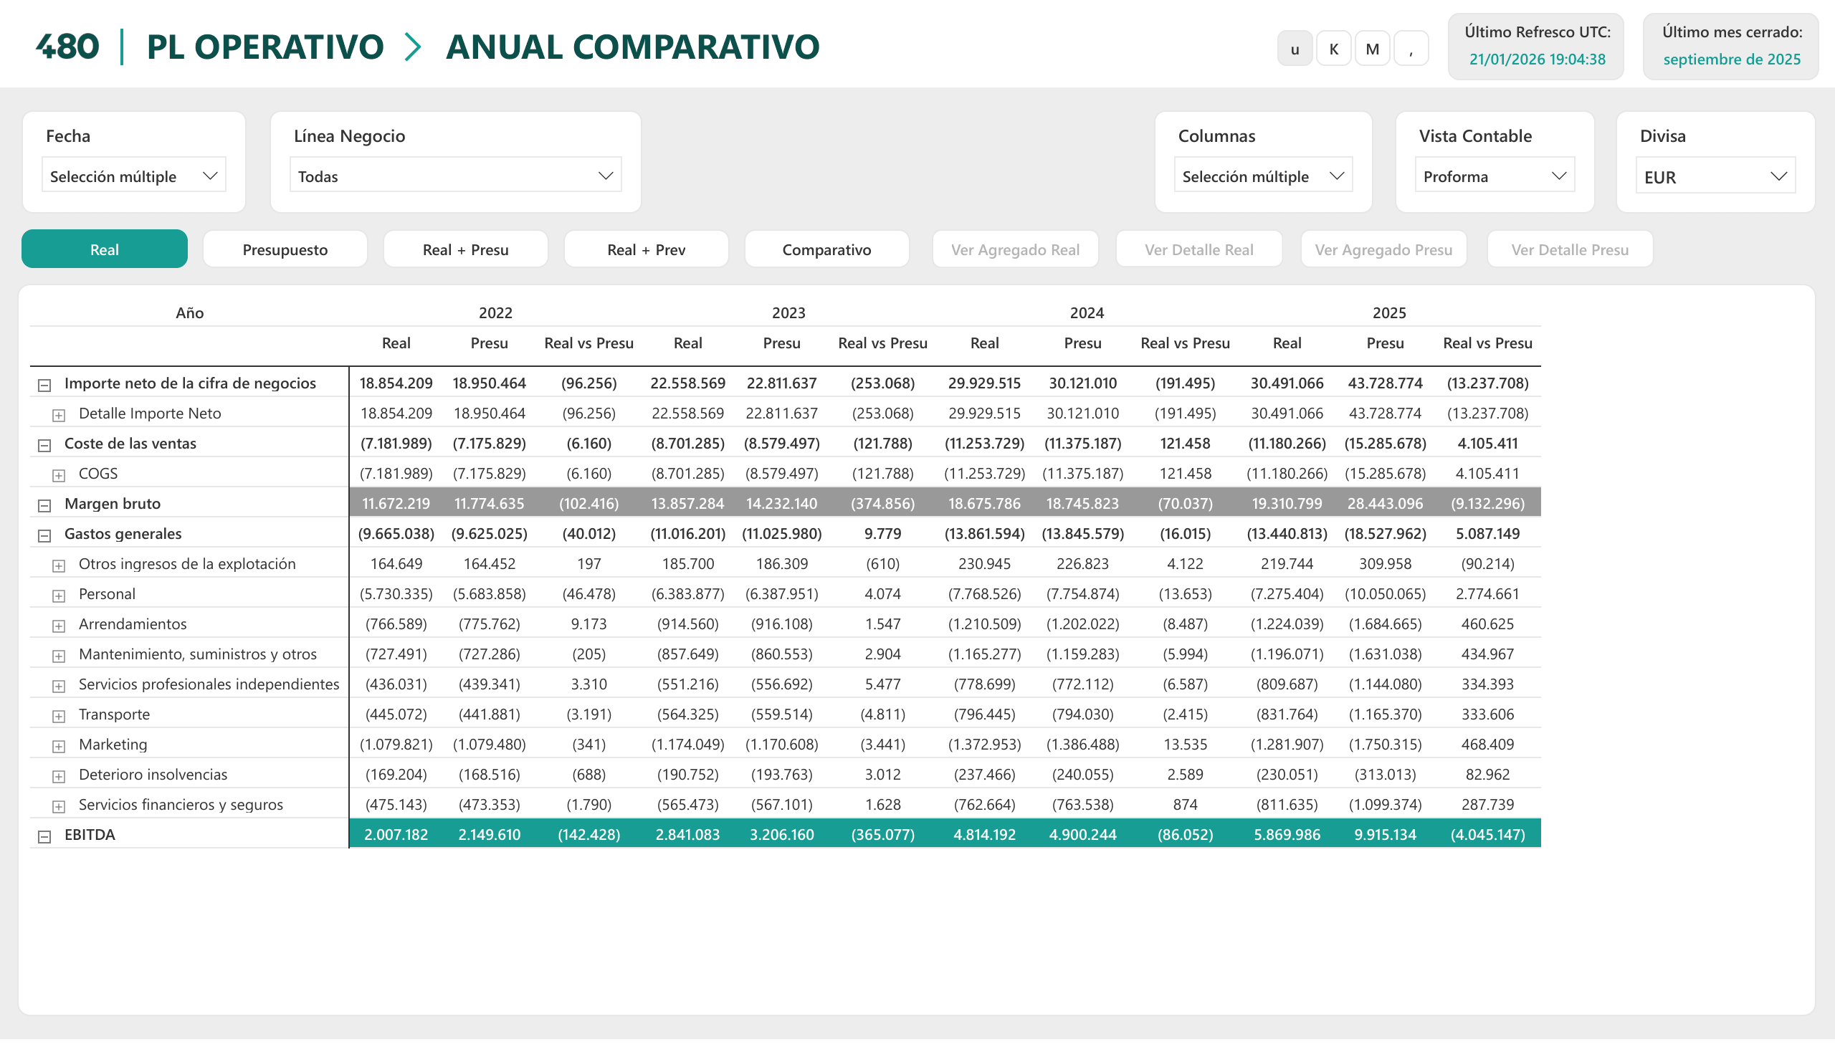Select thousands scale 'K' button

point(1334,49)
